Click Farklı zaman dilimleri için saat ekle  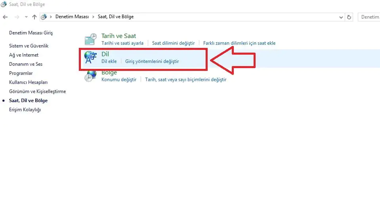coord(239,43)
